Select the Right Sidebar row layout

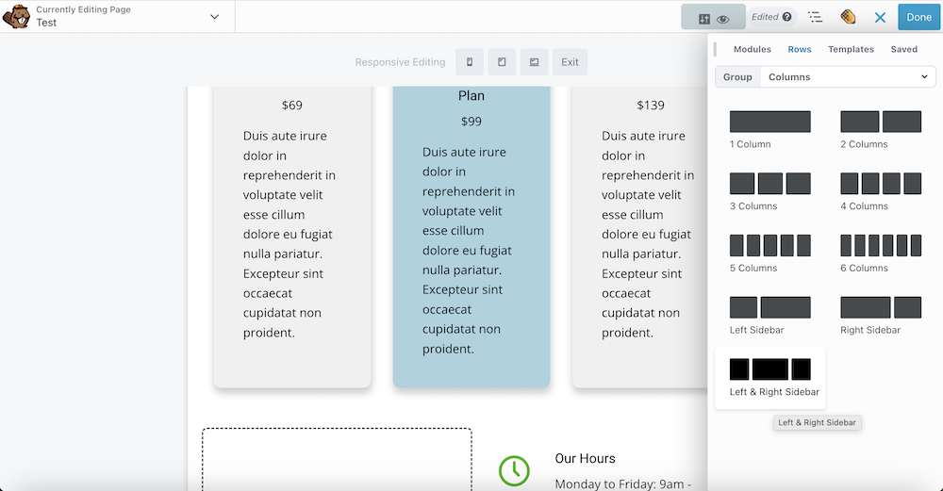881,316
